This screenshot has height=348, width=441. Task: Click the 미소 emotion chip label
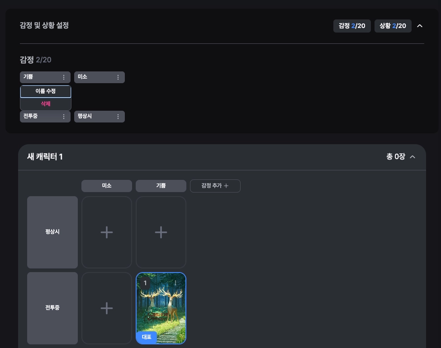click(x=82, y=77)
